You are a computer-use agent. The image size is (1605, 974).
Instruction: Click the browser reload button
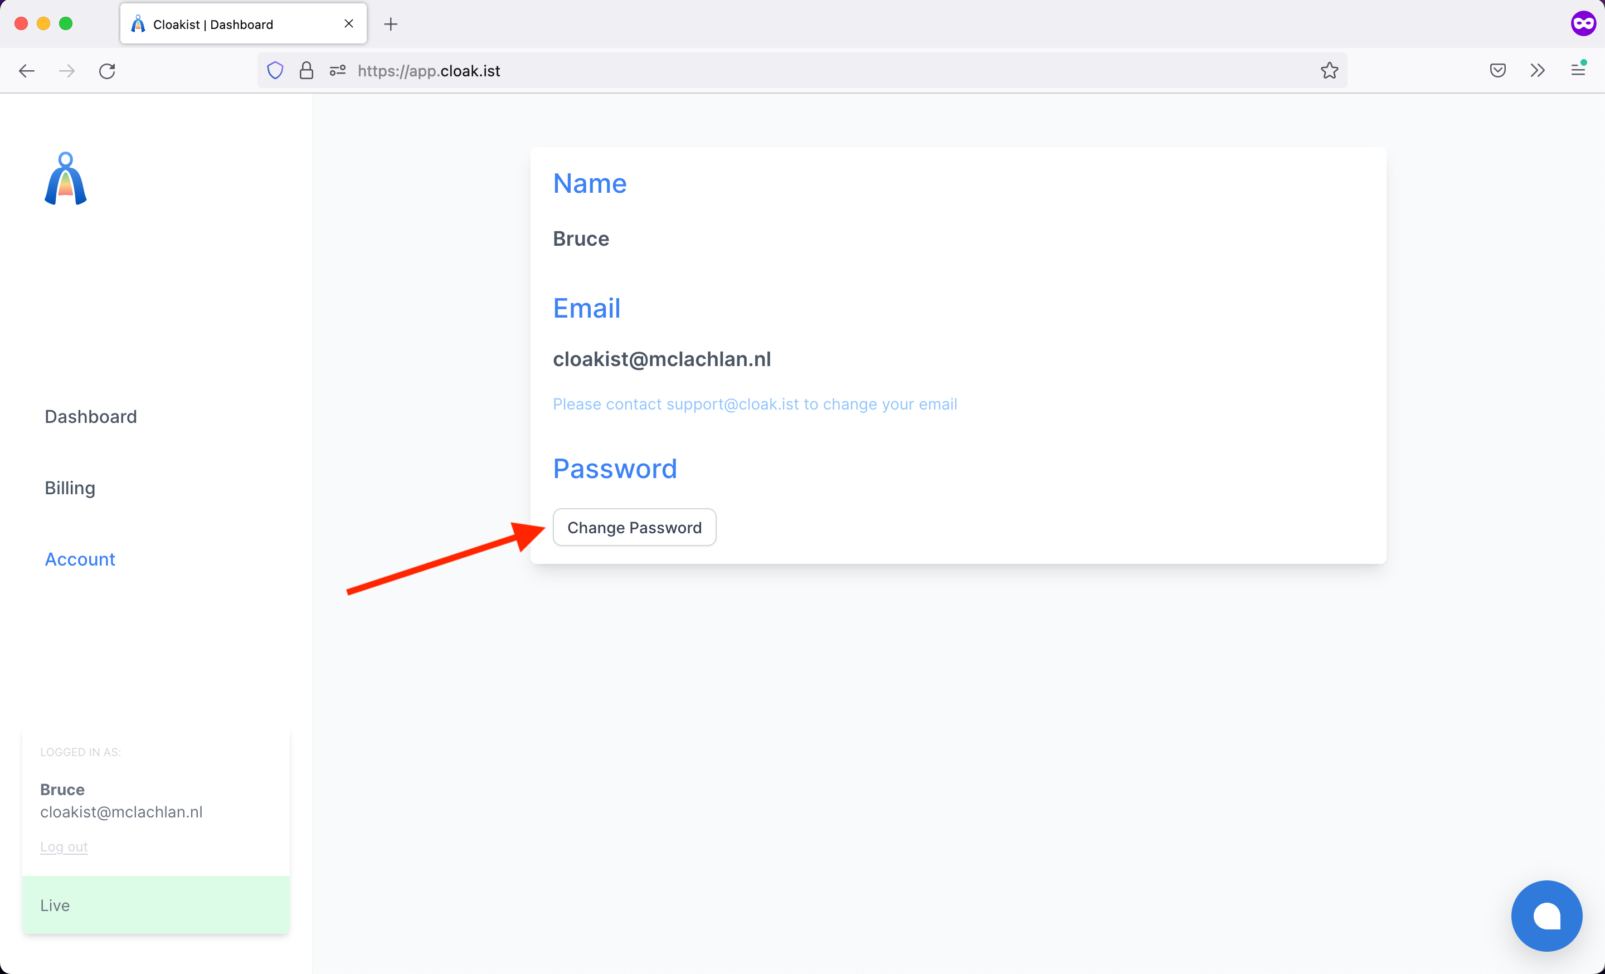[108, 71]
